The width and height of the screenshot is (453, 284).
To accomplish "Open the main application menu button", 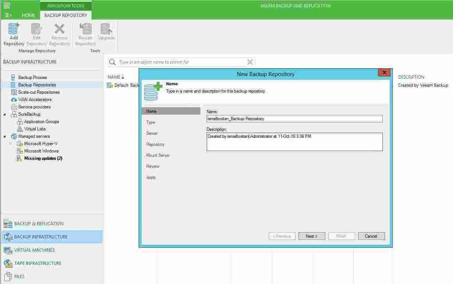I will tap(8, 15).
